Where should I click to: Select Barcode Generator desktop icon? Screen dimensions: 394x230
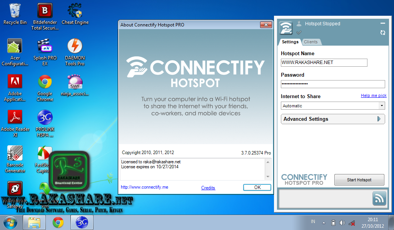15,159
